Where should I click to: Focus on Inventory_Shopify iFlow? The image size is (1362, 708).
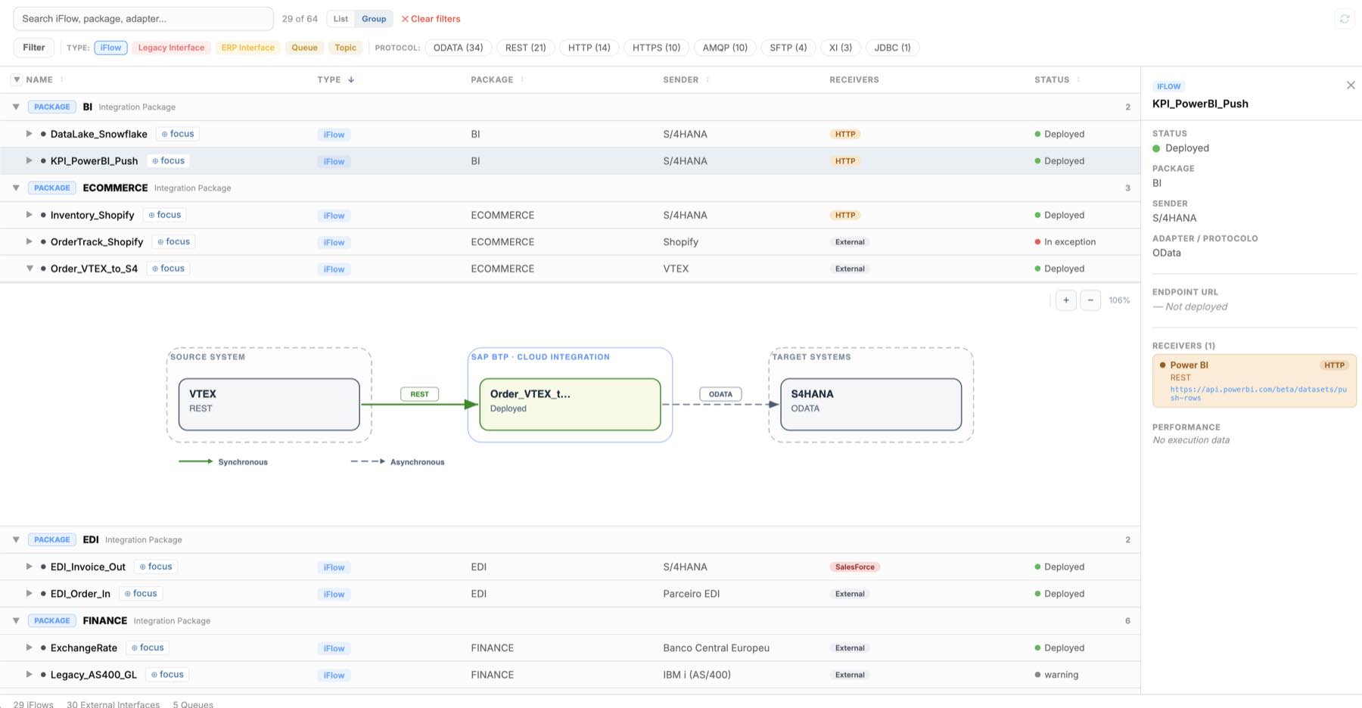(x=164, y=215)
